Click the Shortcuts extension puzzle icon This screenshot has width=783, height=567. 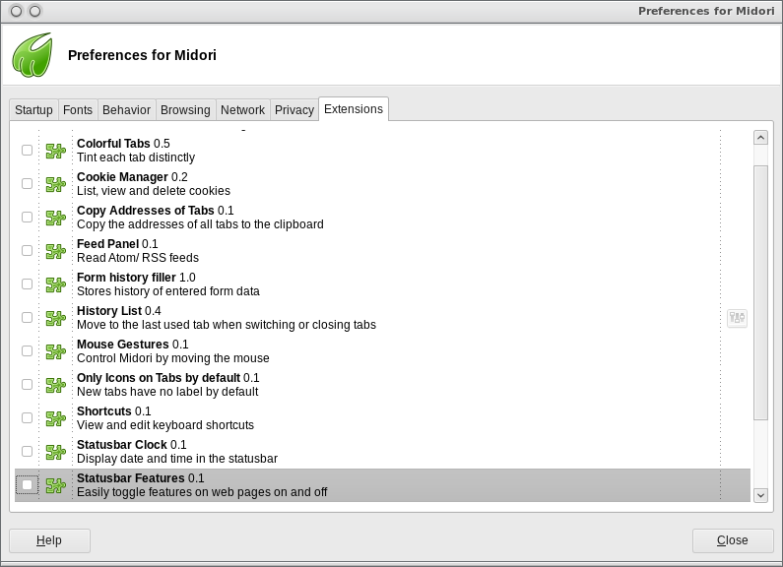tap(55, 418)
